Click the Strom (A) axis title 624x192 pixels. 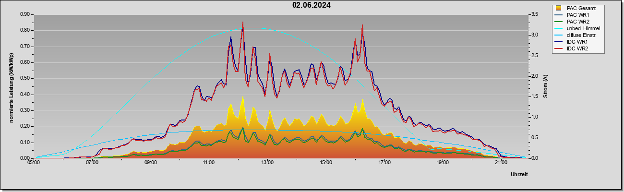point(546,86)
